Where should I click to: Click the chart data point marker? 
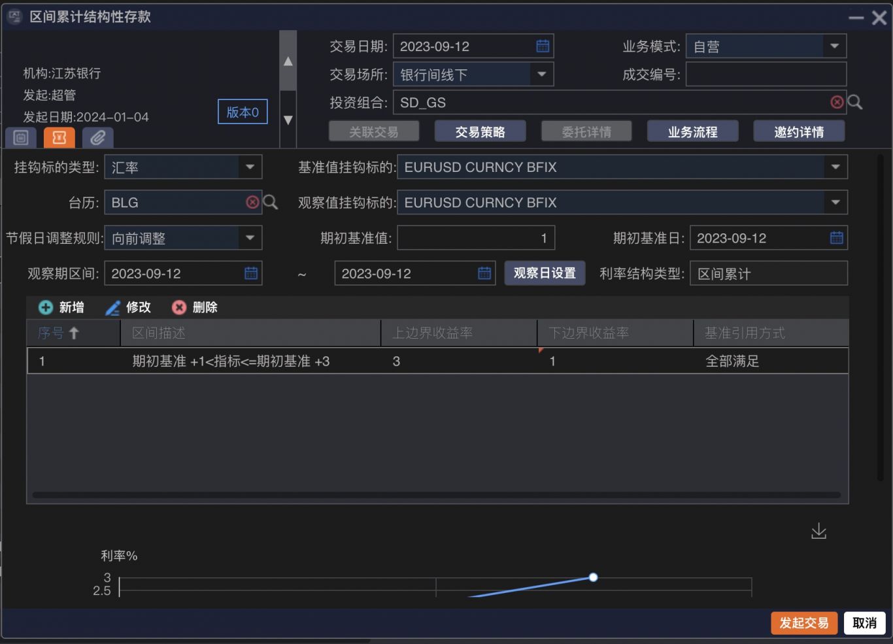(593, 577)
